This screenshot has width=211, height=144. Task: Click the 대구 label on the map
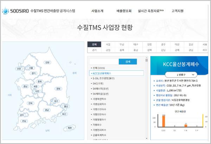pyautogui.click(x=56, y=101)
